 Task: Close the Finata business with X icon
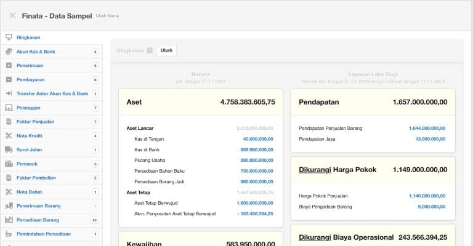pos(12,15)
